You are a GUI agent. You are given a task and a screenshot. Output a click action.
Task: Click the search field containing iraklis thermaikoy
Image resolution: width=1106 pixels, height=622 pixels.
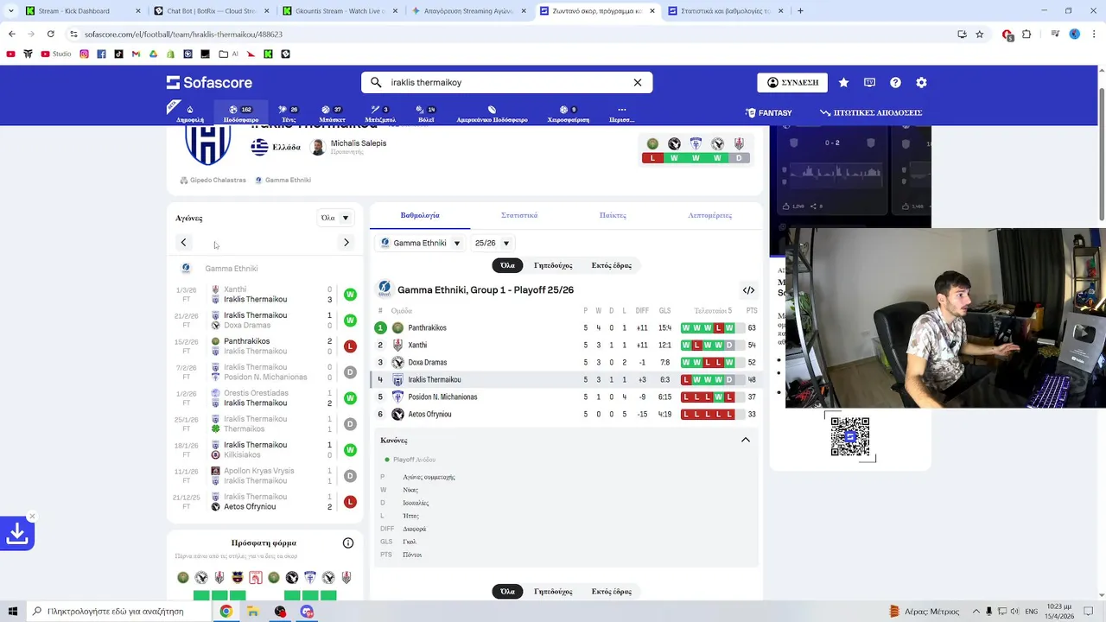506,83
